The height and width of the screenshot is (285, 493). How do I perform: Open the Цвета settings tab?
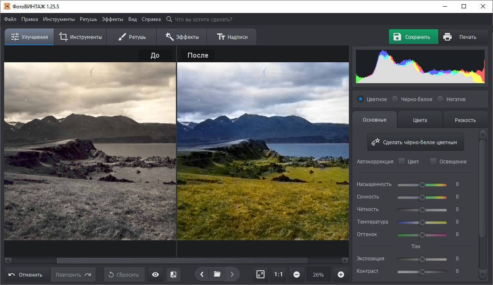tap(420, 120)
